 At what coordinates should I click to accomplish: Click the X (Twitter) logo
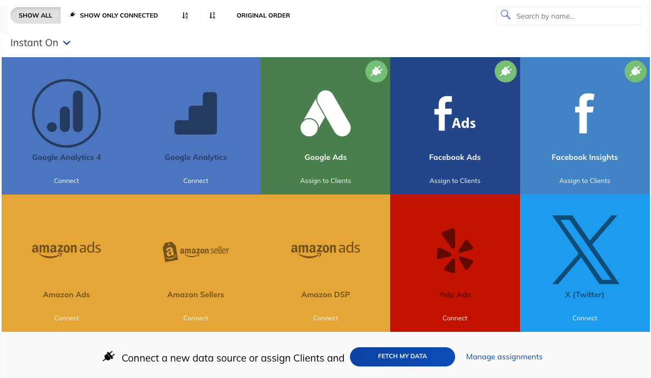[x=586, y=249]
